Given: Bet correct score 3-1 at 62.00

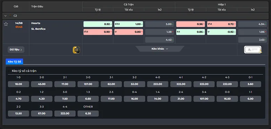Looking at the screenshot, I should 111,84.
